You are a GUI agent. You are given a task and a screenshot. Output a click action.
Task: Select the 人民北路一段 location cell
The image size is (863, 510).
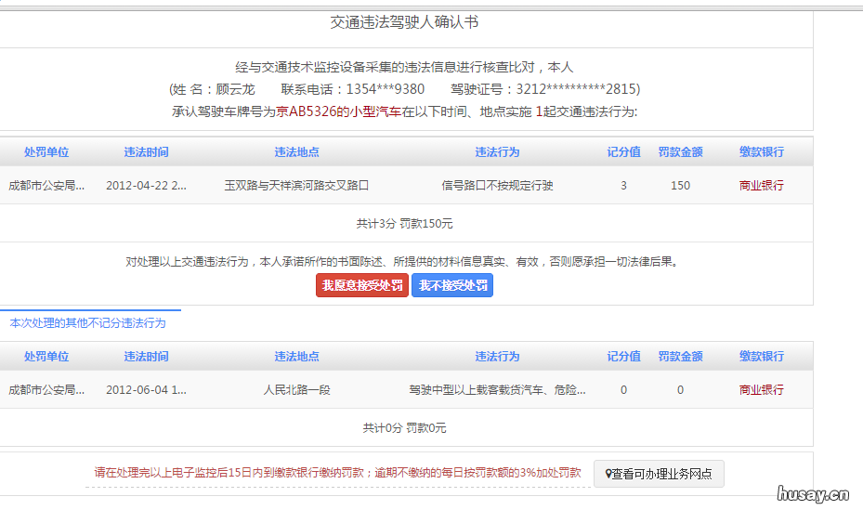click(x=296, y=390)
